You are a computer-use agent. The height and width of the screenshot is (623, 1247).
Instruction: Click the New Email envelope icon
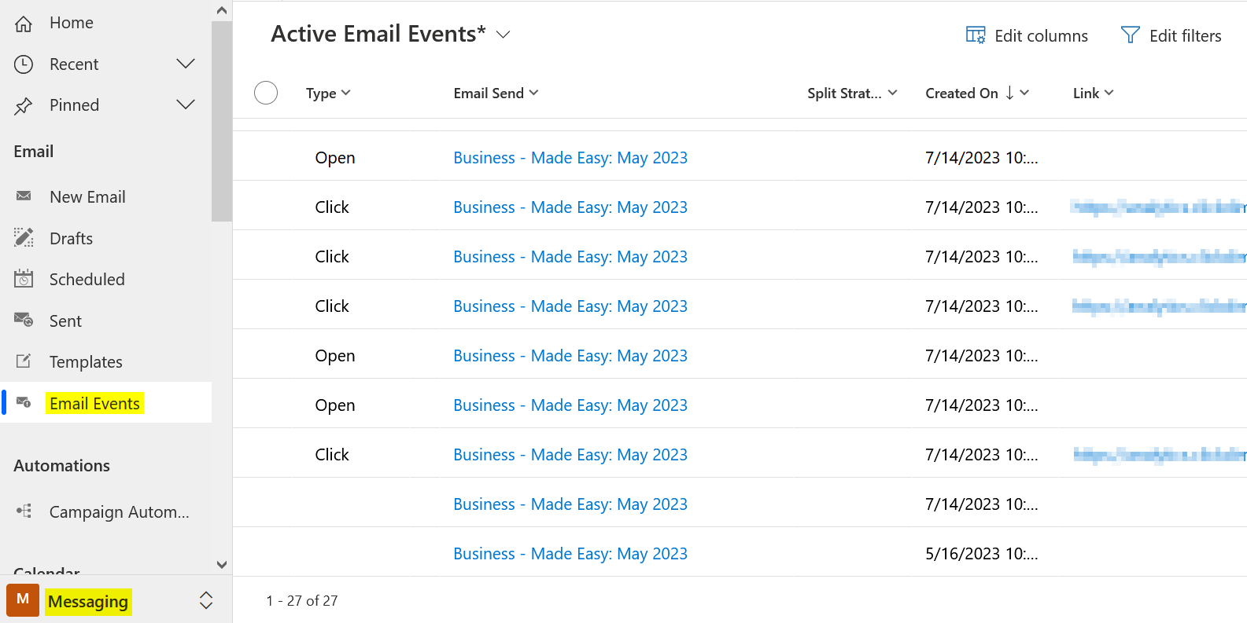click(24, 196)
